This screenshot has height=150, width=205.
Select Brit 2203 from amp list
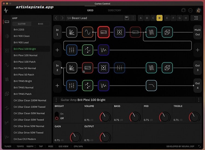(31, 30)
